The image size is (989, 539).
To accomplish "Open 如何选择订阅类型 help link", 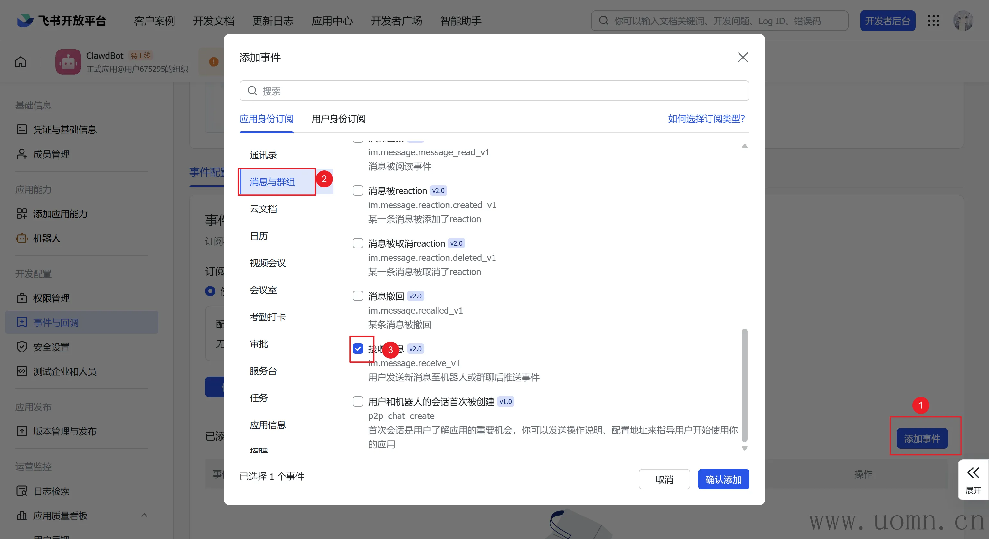I will click(x=706, y=119).
